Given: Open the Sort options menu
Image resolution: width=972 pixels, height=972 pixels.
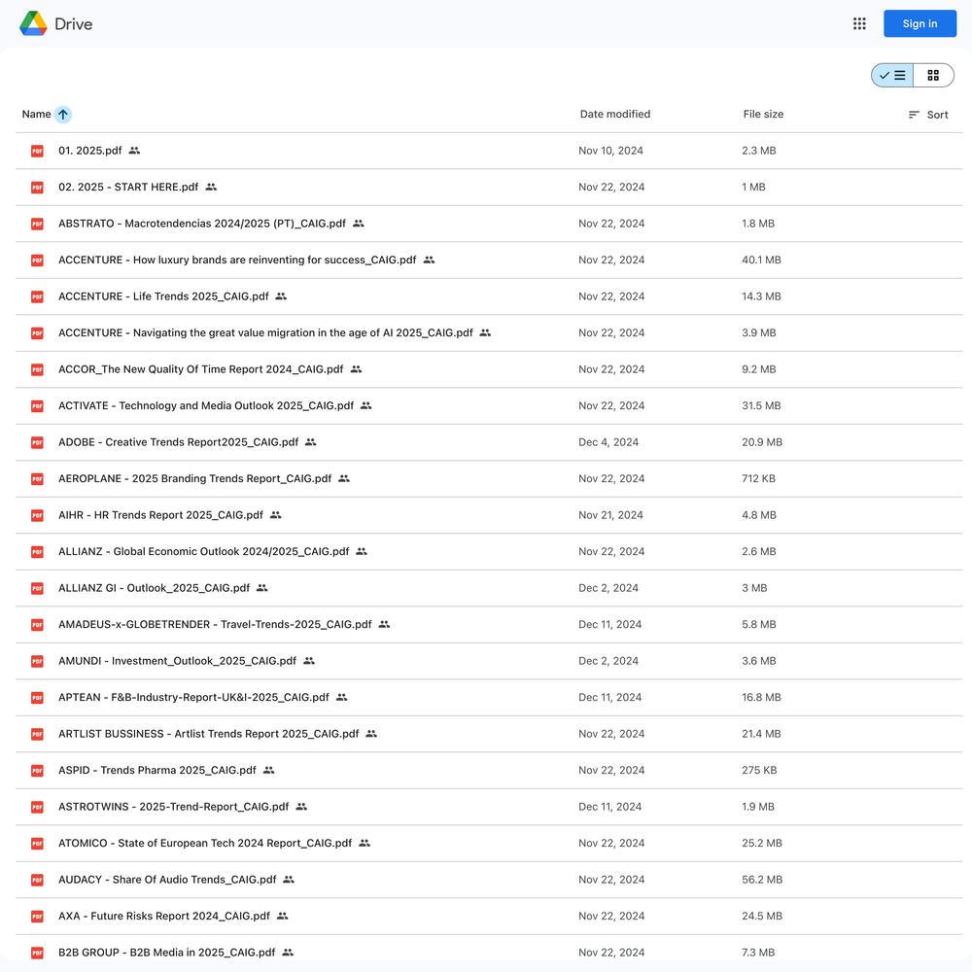Looking at the screenshot, I should [x=928, y=115].
